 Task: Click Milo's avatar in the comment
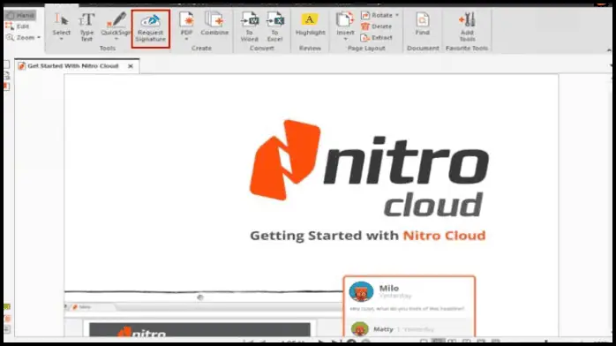coord(361,292)
